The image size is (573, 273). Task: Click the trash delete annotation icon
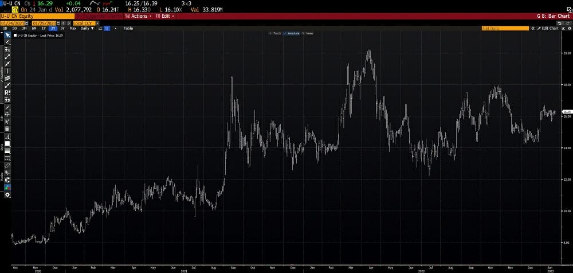tap(7, 128)
